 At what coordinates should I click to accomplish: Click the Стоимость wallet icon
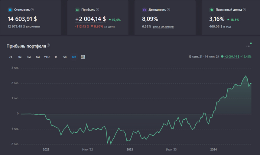tap(10, 10)
